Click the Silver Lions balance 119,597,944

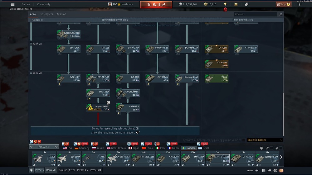click(188, 4)
